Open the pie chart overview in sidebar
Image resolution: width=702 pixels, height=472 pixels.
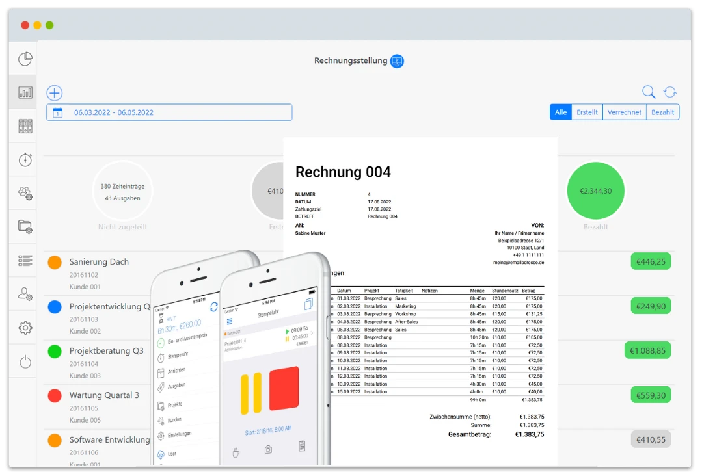(x=25, y=59)
